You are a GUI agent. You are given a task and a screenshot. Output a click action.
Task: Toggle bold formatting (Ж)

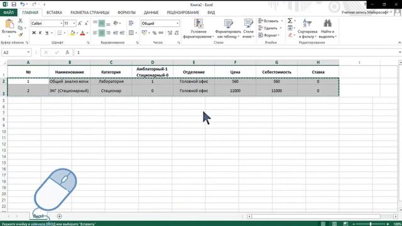(x=34, y=33)
